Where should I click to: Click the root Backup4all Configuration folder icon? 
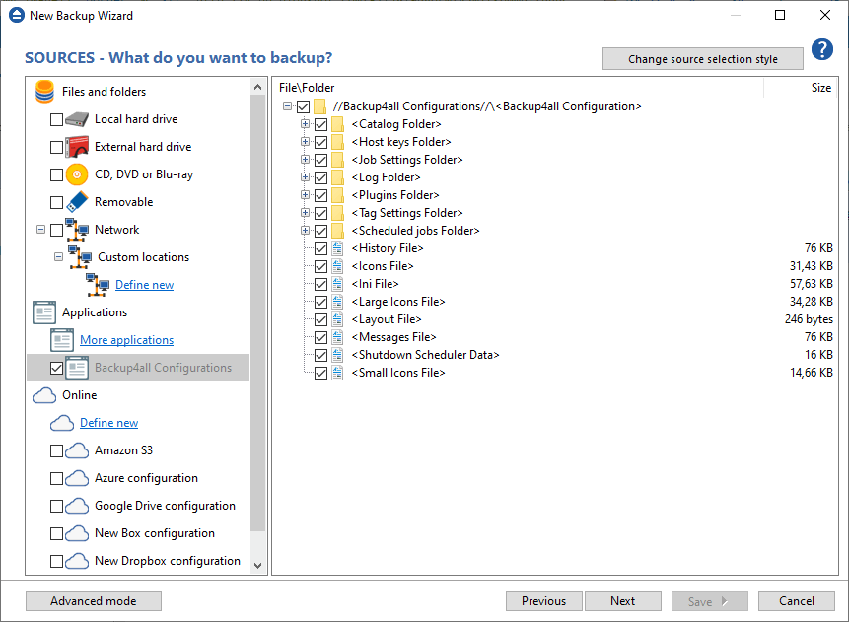[319, 106]
